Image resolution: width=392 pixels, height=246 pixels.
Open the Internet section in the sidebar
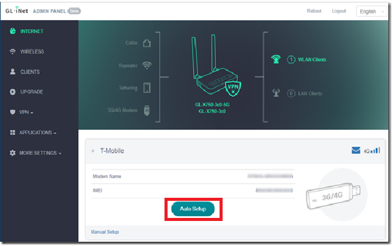(32, 31)
